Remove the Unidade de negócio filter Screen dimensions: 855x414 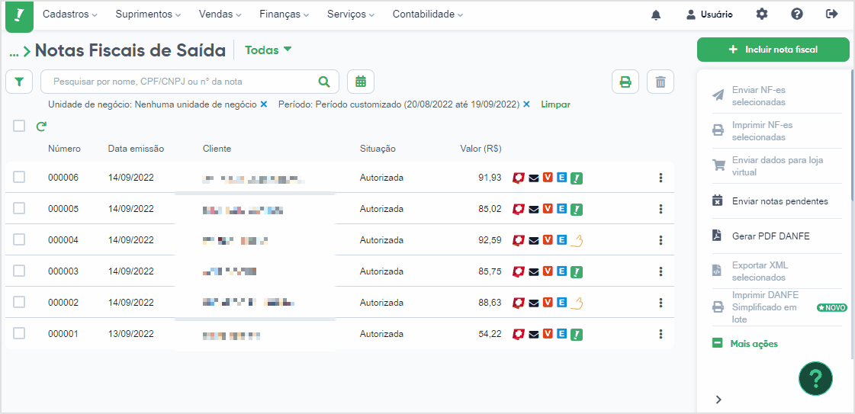point(264,104)
